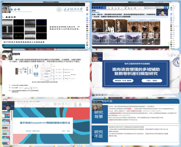Toggle the green microphone icon in meeting toolbar
Screen dimensions: 181x147
[109, 8]
